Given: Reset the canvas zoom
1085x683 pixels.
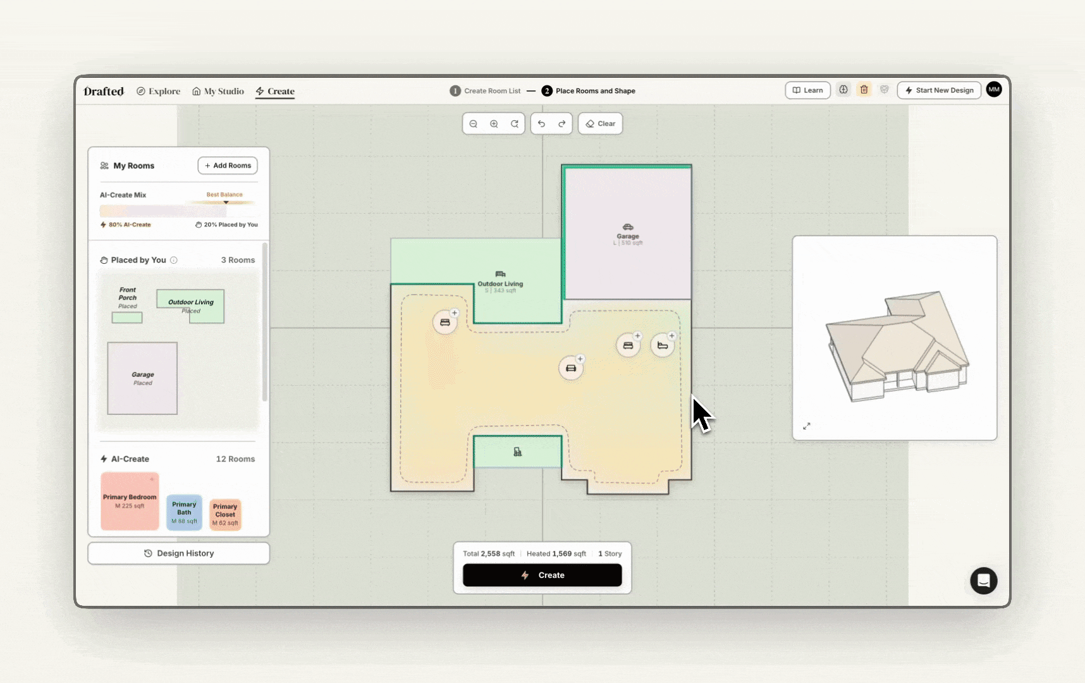Looking at the screenshot, I should point(515,124).
